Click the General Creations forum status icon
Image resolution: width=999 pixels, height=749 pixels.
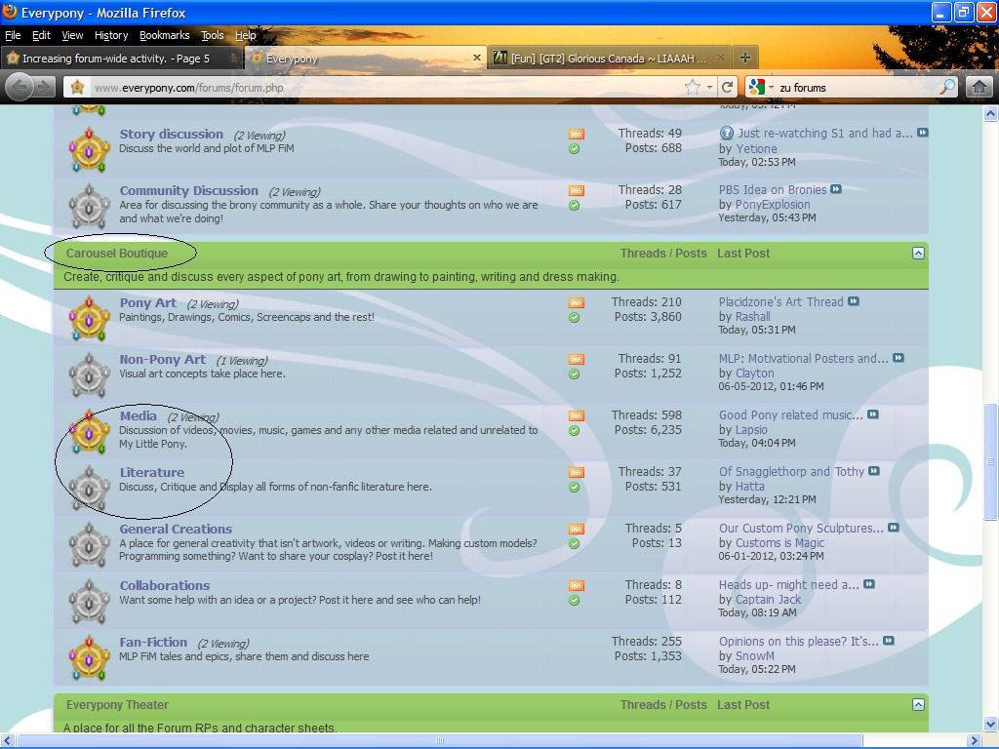(x=89, y=544)
